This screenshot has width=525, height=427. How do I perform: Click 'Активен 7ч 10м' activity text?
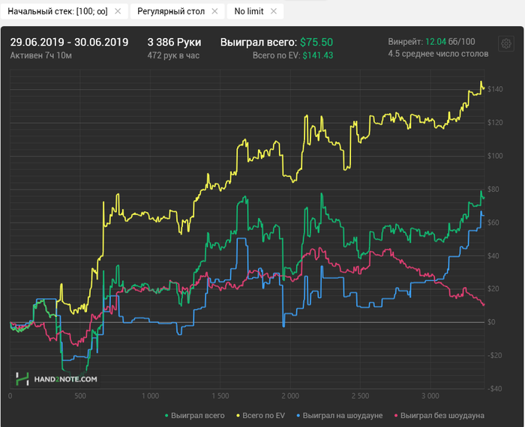40,55
